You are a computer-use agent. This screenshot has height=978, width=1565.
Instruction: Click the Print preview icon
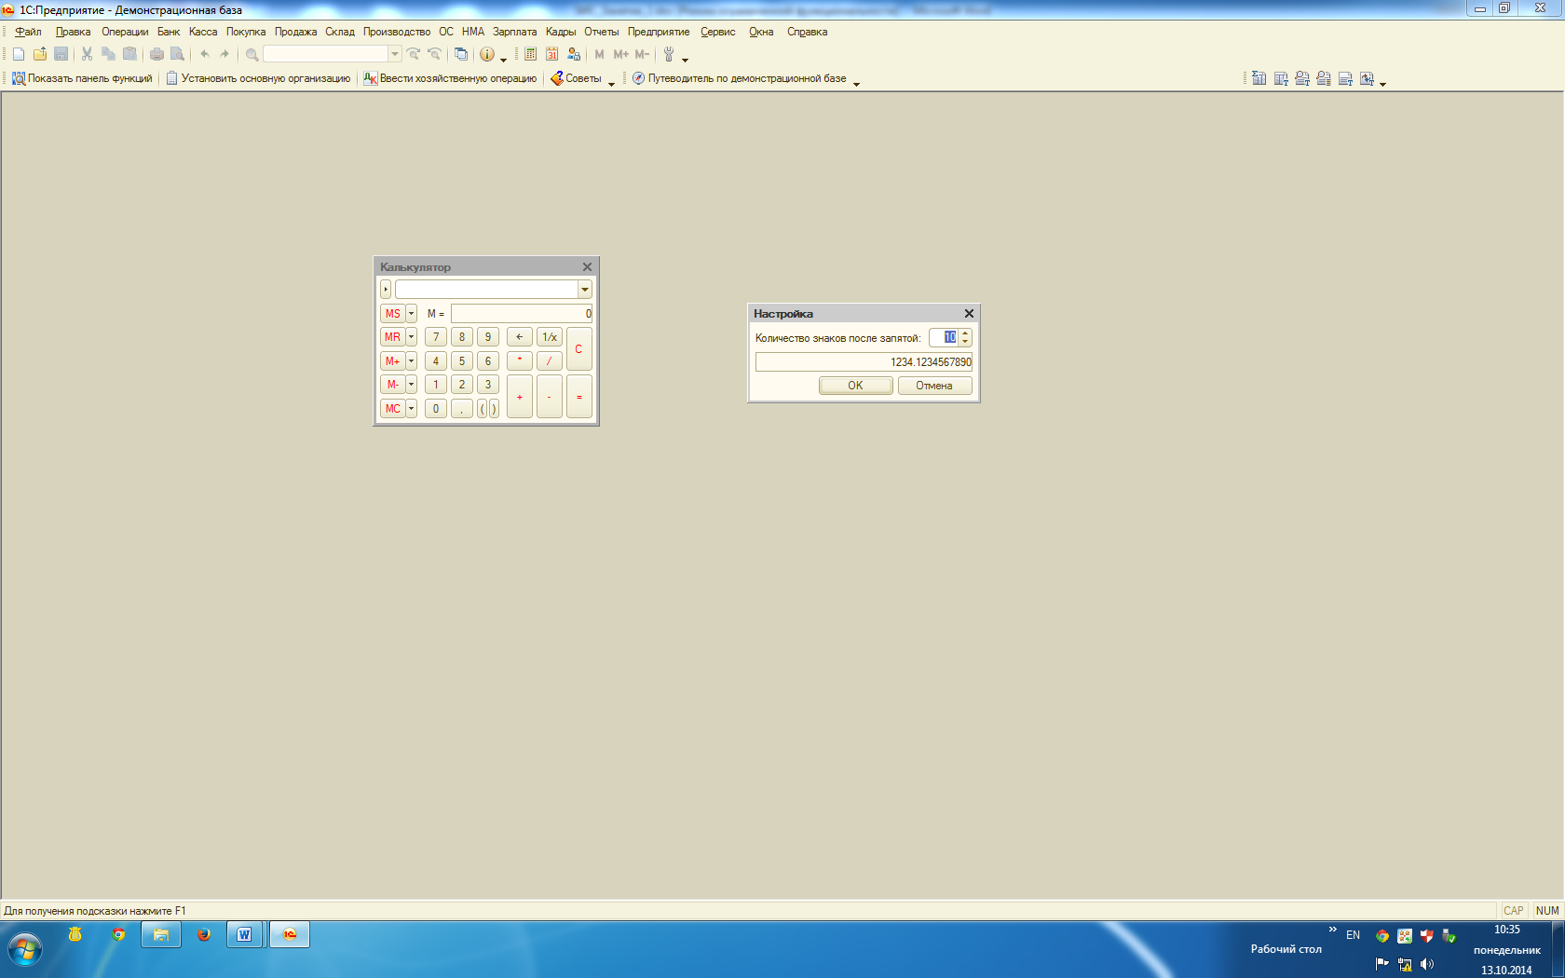177,54
